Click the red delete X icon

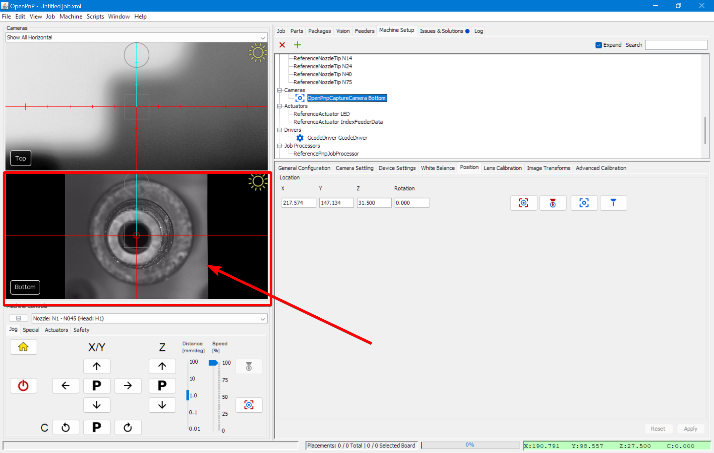point(282,45)
